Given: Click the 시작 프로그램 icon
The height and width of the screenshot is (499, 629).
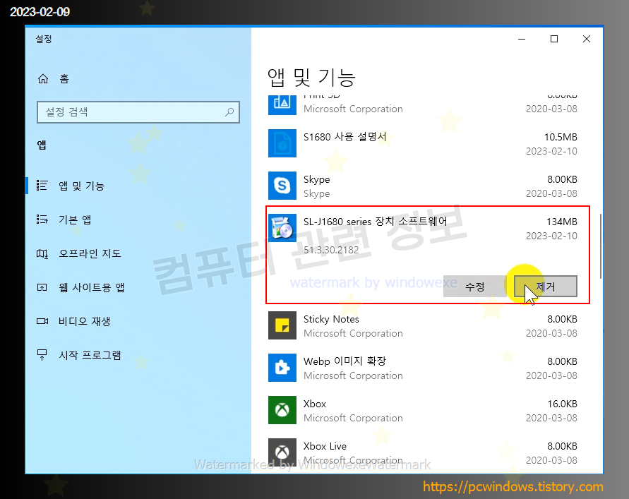Looking at the screenshot, I should pos(42,355).
